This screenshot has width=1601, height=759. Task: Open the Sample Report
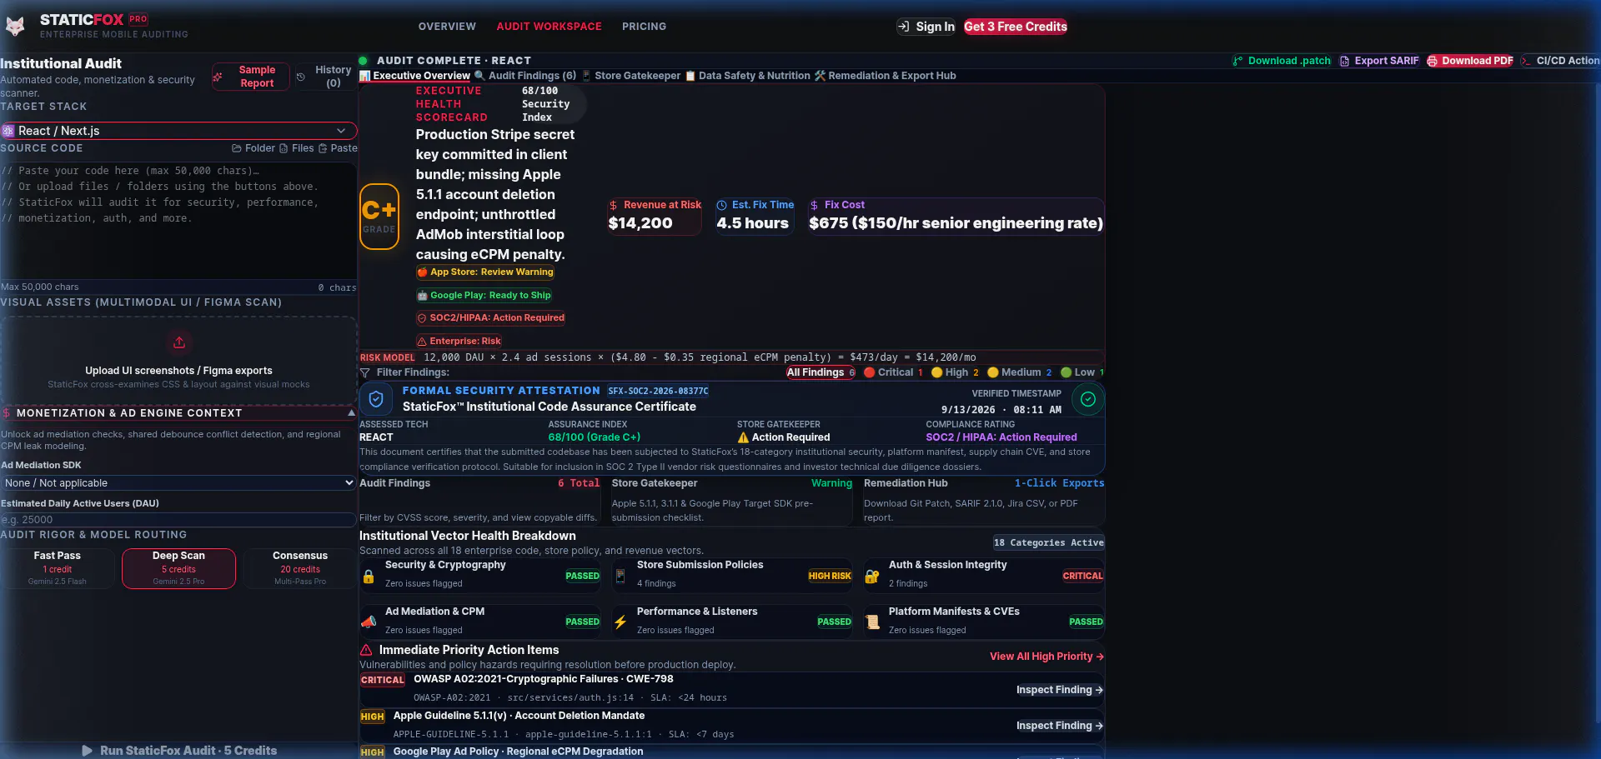[x=250, y=77]
